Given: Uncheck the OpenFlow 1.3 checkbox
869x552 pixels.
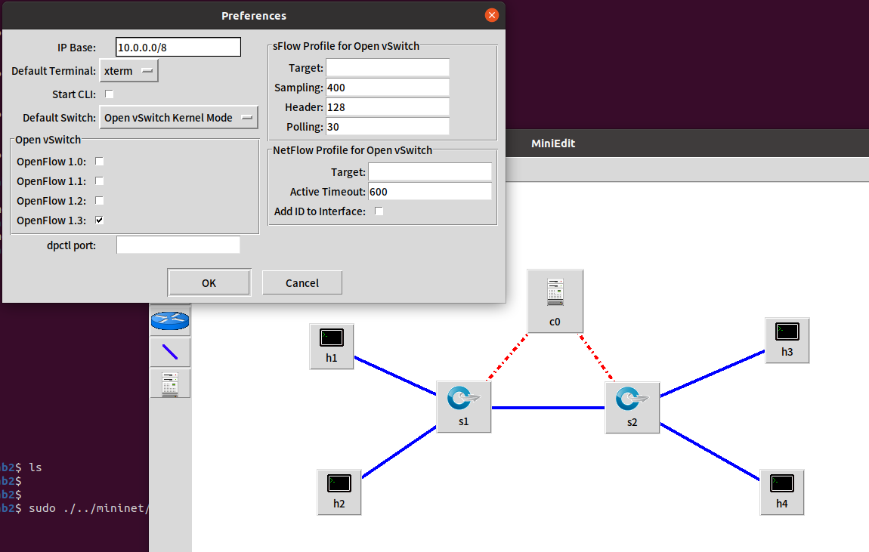Looking at the screenshot, I should [x=99, y=220].
